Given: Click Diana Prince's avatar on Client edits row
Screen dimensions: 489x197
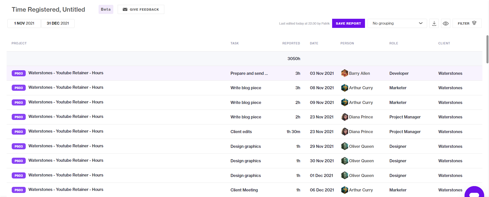Looking at the screenshot, I should [x=345, y=132].
